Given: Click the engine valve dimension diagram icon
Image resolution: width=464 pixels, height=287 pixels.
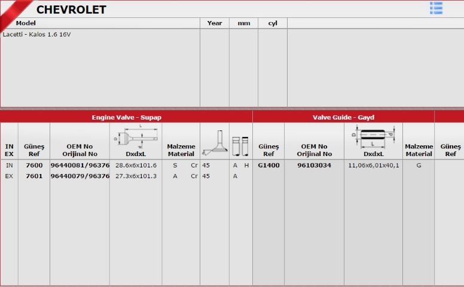Looking at the screenshot, I should click(136, 136).
